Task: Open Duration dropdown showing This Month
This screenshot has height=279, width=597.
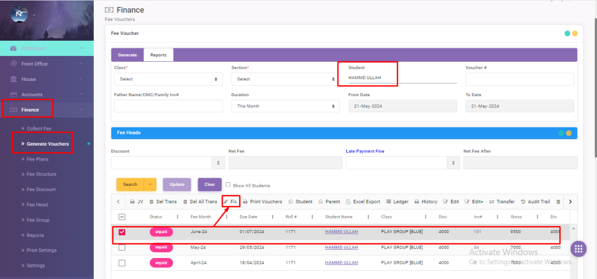Action: click(x=285, y=106)
